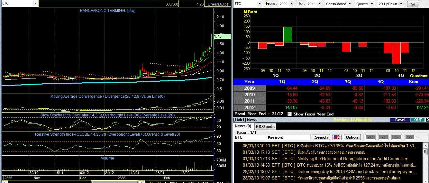
Task: Click the Thai/English flag language icon
Action: pos(337,137)
